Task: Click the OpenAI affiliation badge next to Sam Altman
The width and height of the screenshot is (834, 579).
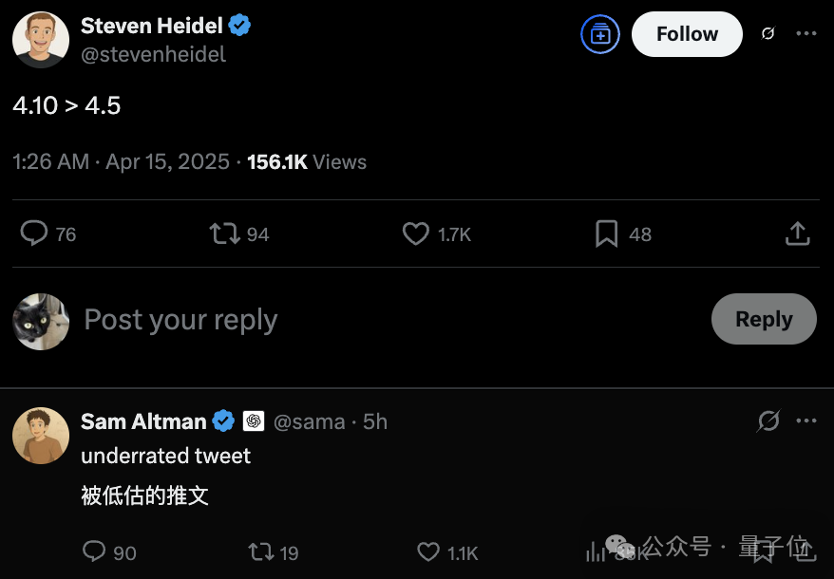Action: click(x=254, y=421)
